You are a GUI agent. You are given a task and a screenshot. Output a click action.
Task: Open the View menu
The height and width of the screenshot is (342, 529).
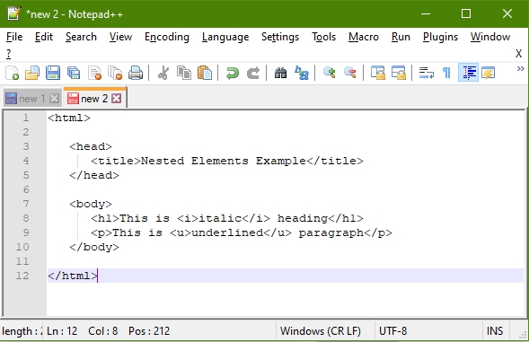coord(120,37)
